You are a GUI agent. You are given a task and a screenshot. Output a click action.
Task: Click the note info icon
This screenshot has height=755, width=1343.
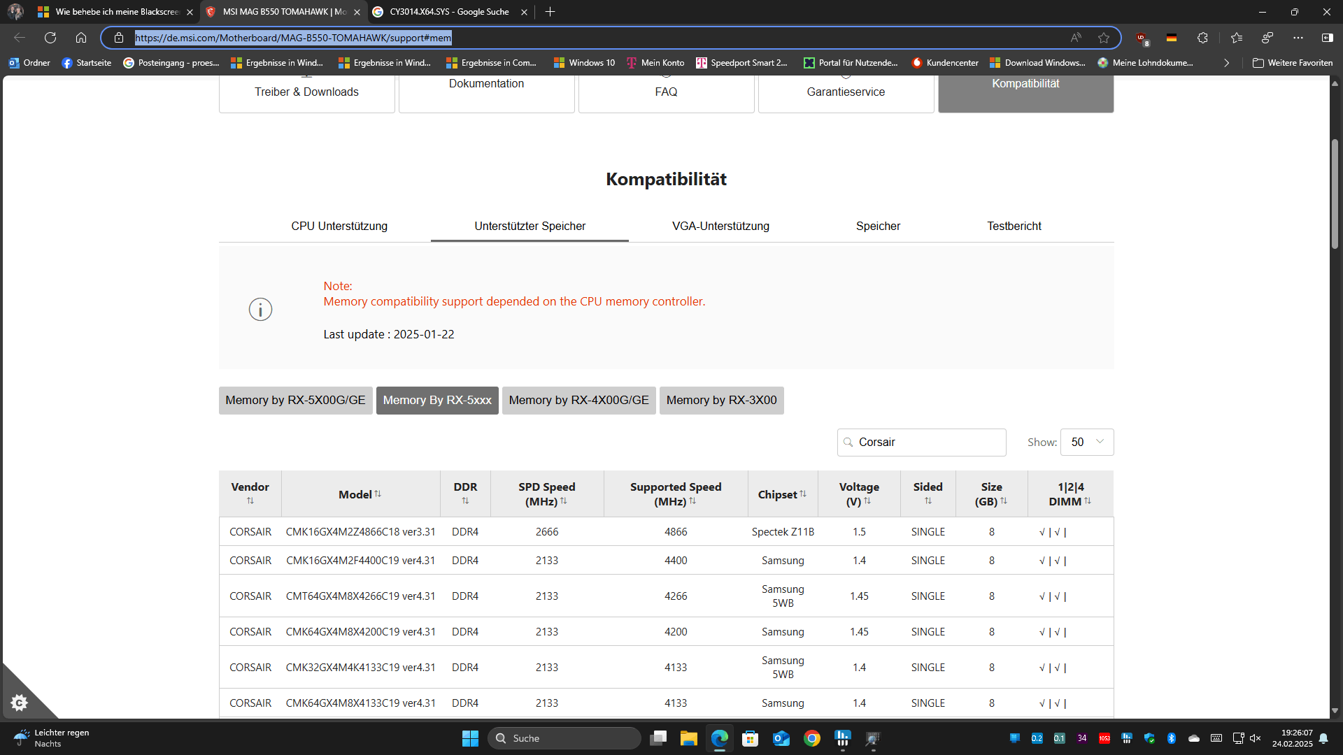(x=260, y=309)
